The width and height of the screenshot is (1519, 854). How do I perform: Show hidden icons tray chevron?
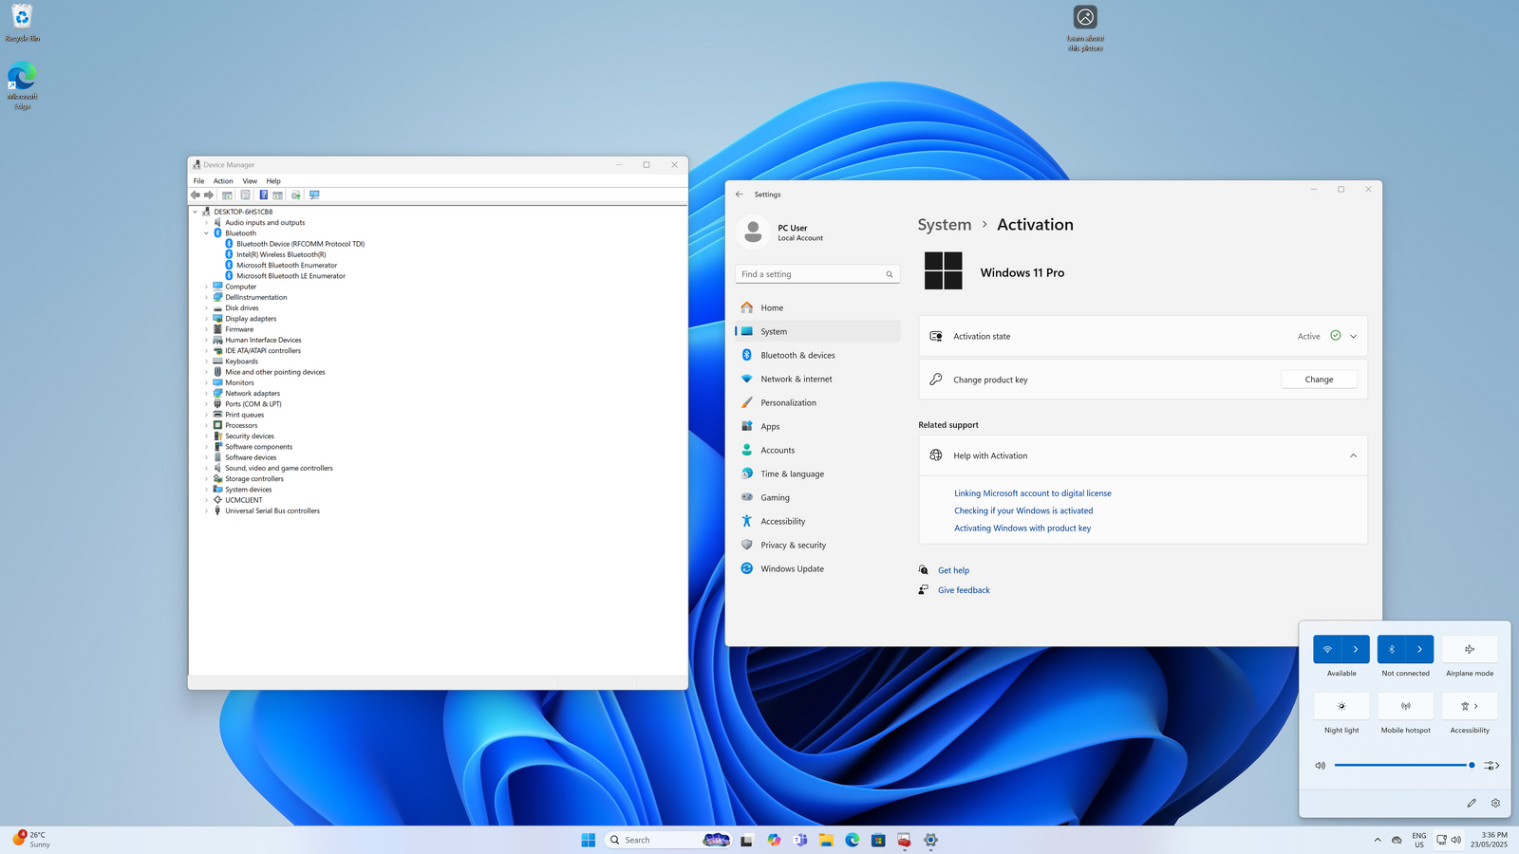click(1378, 840)
